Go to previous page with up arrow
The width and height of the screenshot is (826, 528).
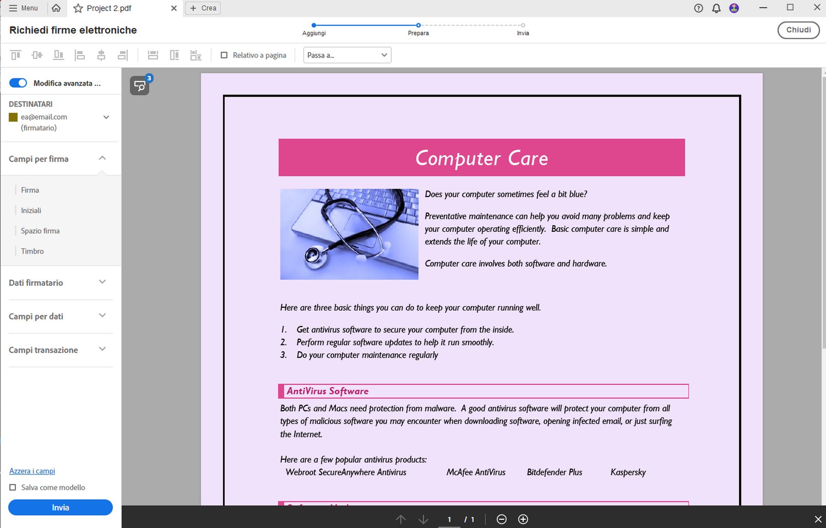pyautogui.click(x=401, y=519)
